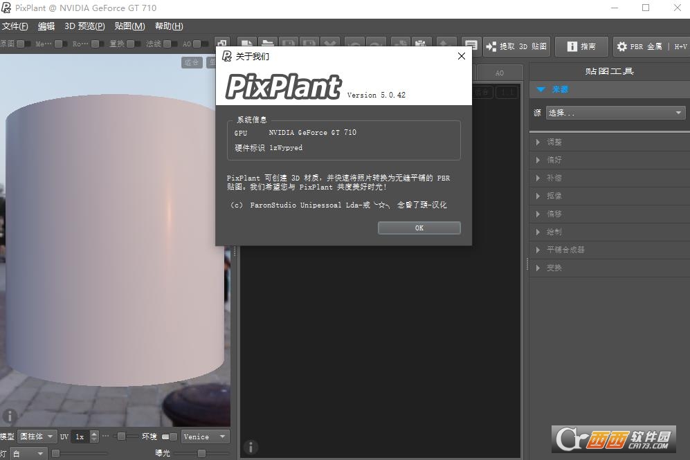Collapse the 来源 section

click(x=610, y=89)
